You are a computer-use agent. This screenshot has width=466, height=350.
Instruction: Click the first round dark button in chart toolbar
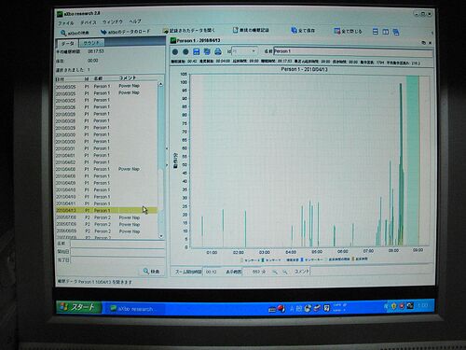[x=175, y=52]
